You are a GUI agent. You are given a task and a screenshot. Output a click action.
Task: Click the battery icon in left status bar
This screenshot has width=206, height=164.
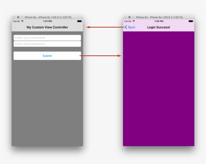coord(79,21)
